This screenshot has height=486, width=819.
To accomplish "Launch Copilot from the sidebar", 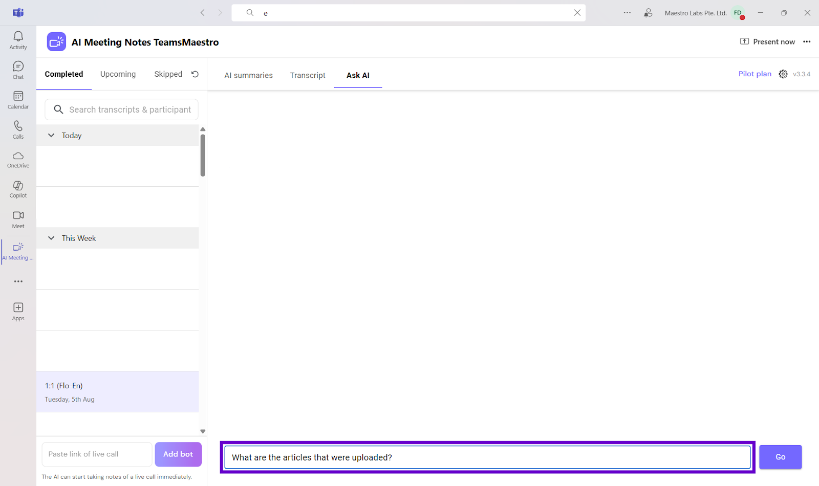I will tap(18, 189).
